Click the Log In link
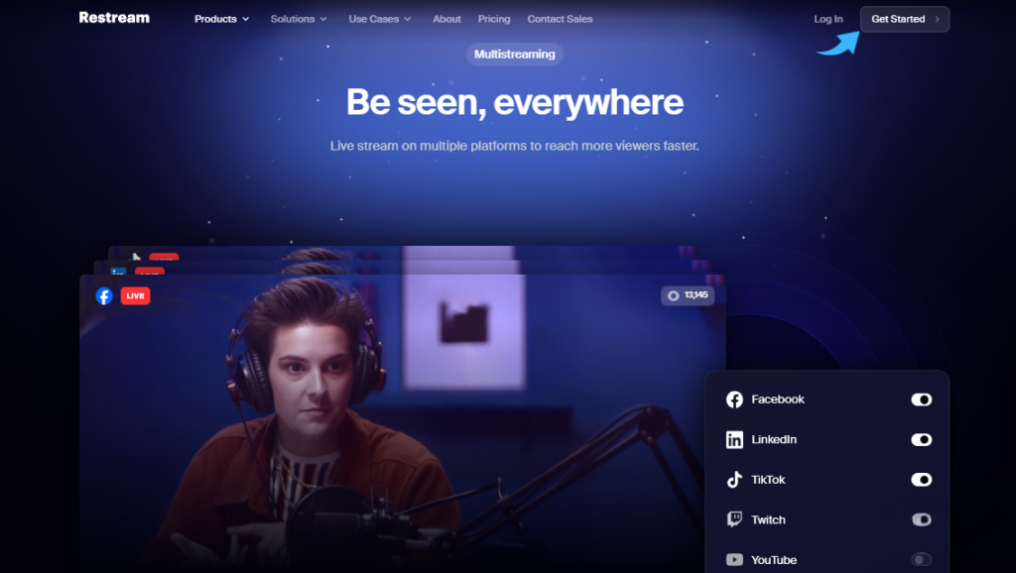1016x573 pixels. coord(827,18)
